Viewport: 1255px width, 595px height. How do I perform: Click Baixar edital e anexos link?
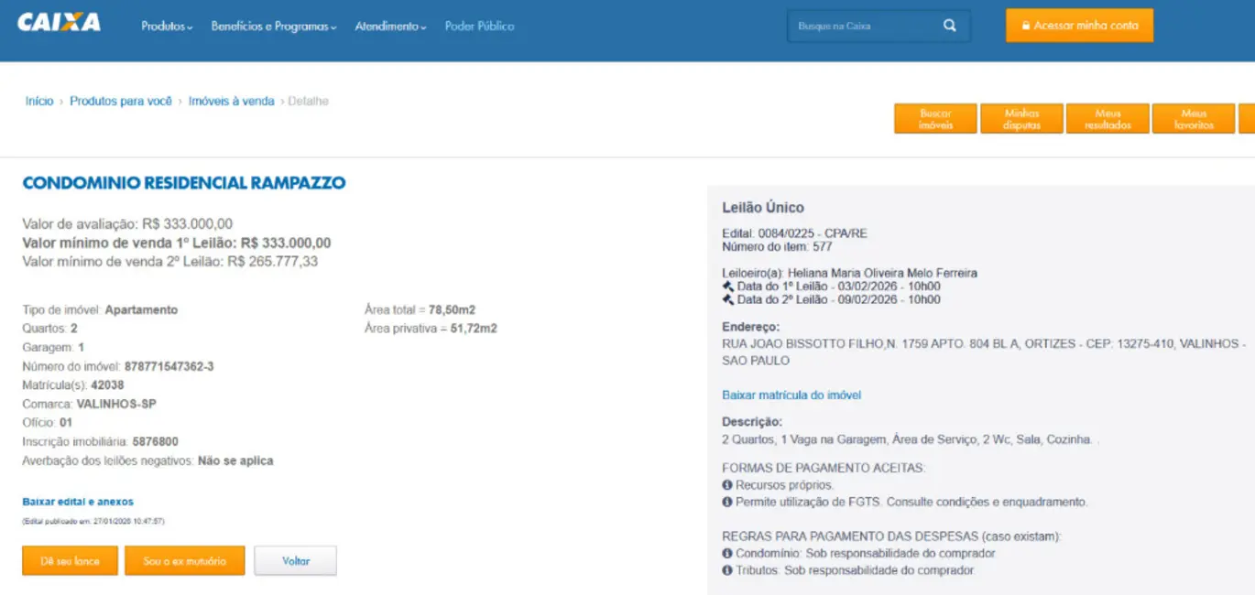(x=78, y=502)
